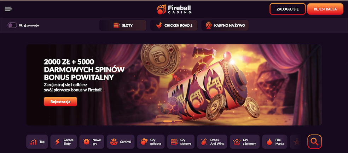The image size is (348, 153).
Task: Open the game search magnifier
Action: coord(314,141)
